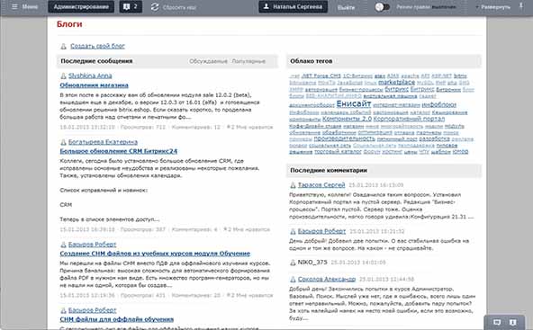Open author Богатырева Екатерина profile
Screen dimensions: 533x330
[103, 142]
